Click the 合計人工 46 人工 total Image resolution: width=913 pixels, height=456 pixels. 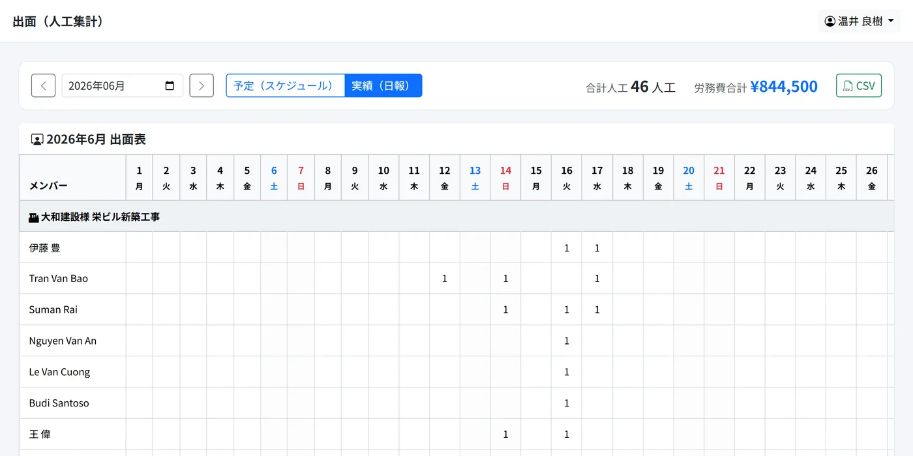pyautogui.click(x=631, y=87)
